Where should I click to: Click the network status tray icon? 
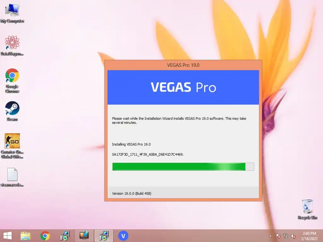click(x=286, y=236)
